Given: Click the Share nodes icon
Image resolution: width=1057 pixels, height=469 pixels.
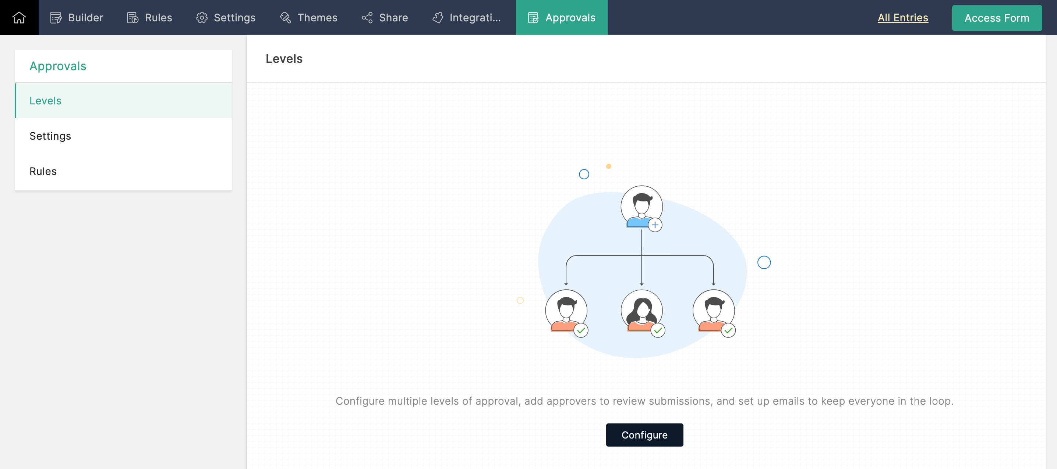Looking at the screenshot, I should (367, 18).
